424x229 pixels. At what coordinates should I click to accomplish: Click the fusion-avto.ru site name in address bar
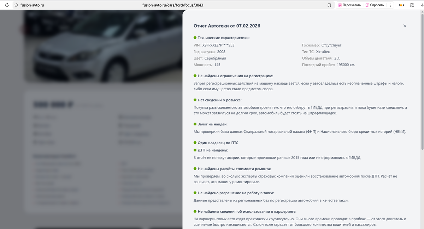tap(33, 5)
